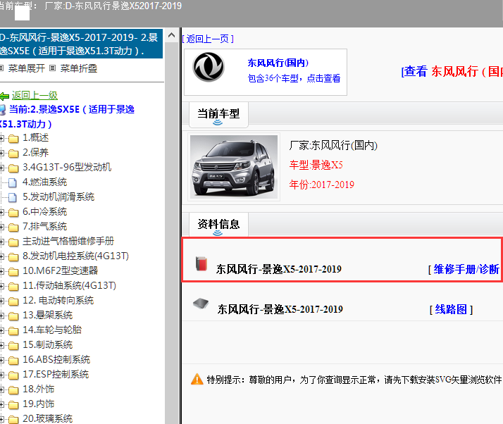Open the 5.发动机润滑系统 tree item
This screenshot has width=503, height=424.
point(58,197)
